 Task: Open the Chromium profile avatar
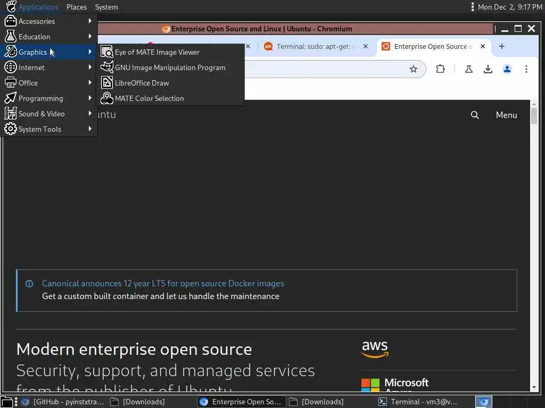coord(507,69)
